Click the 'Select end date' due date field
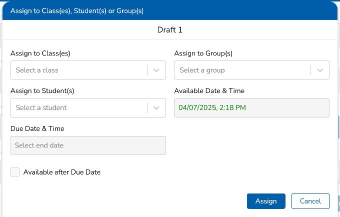Viewport: 340px width, 217px height. point(88,145)
